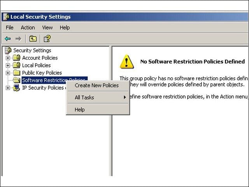Click the yellow warning triangle icon

click(126, 62)
